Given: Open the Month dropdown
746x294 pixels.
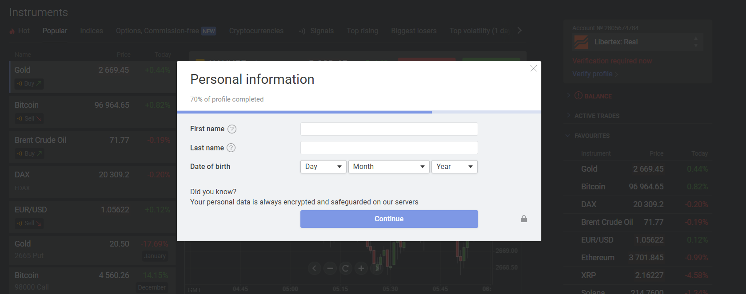Looking at the screenshot, I should [389, 167].
